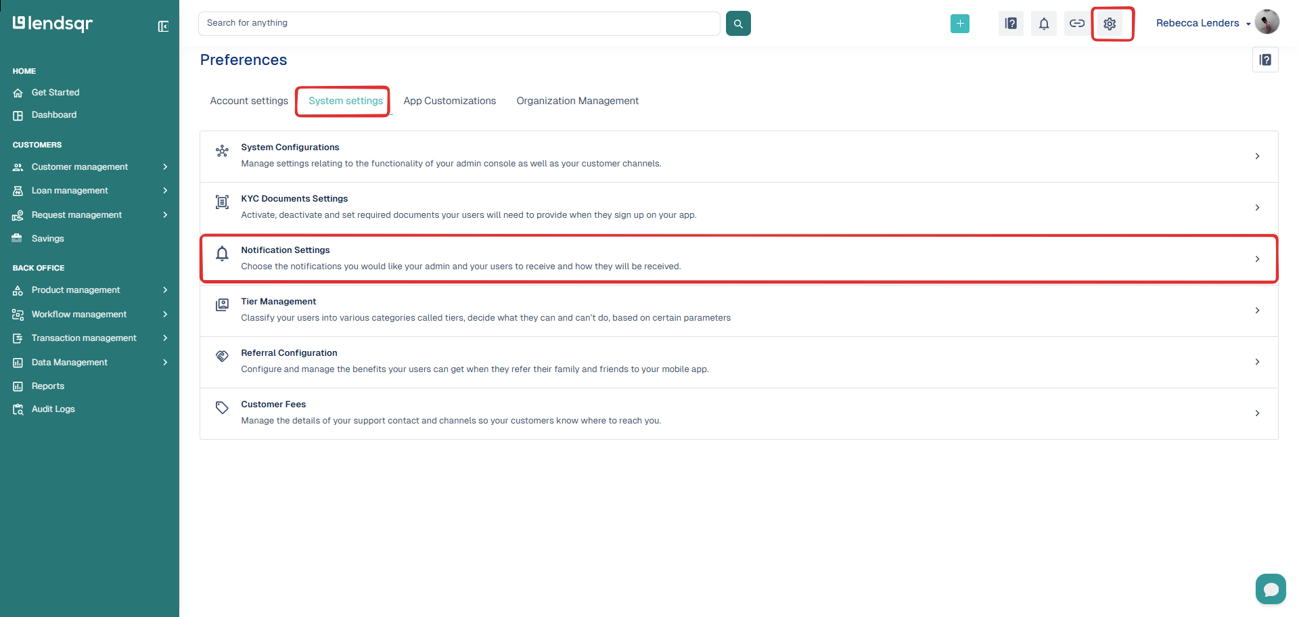Open the KYC Documents Settings title
The width and height of the screenshot is (1299, 617).
294,199
